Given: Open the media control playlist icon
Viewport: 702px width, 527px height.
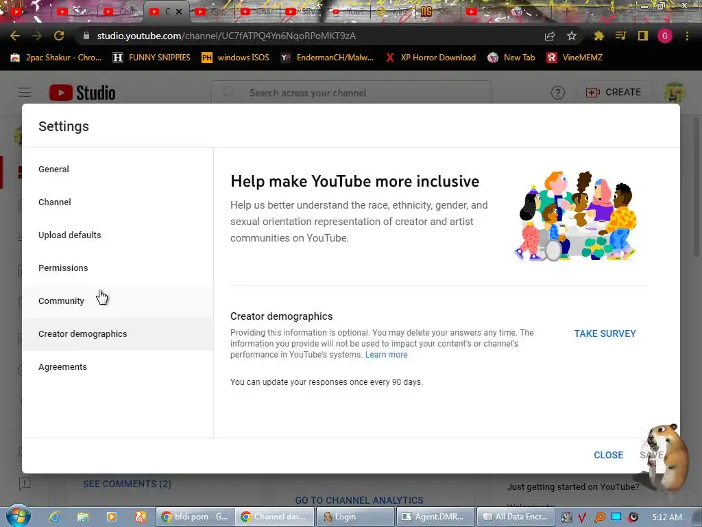Looking at the screenshot, I should [x=620, y=36].
